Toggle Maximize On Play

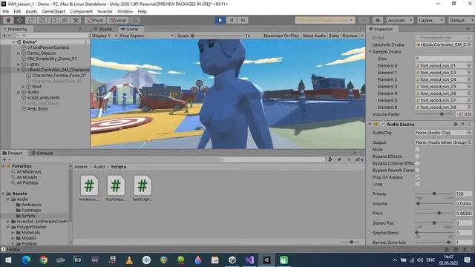pyautogui.click(x=281, y=36)
